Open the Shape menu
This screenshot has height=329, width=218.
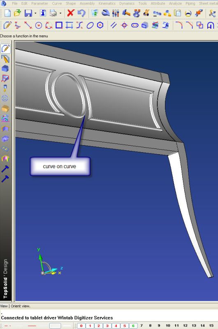click(x=71, y=3)
